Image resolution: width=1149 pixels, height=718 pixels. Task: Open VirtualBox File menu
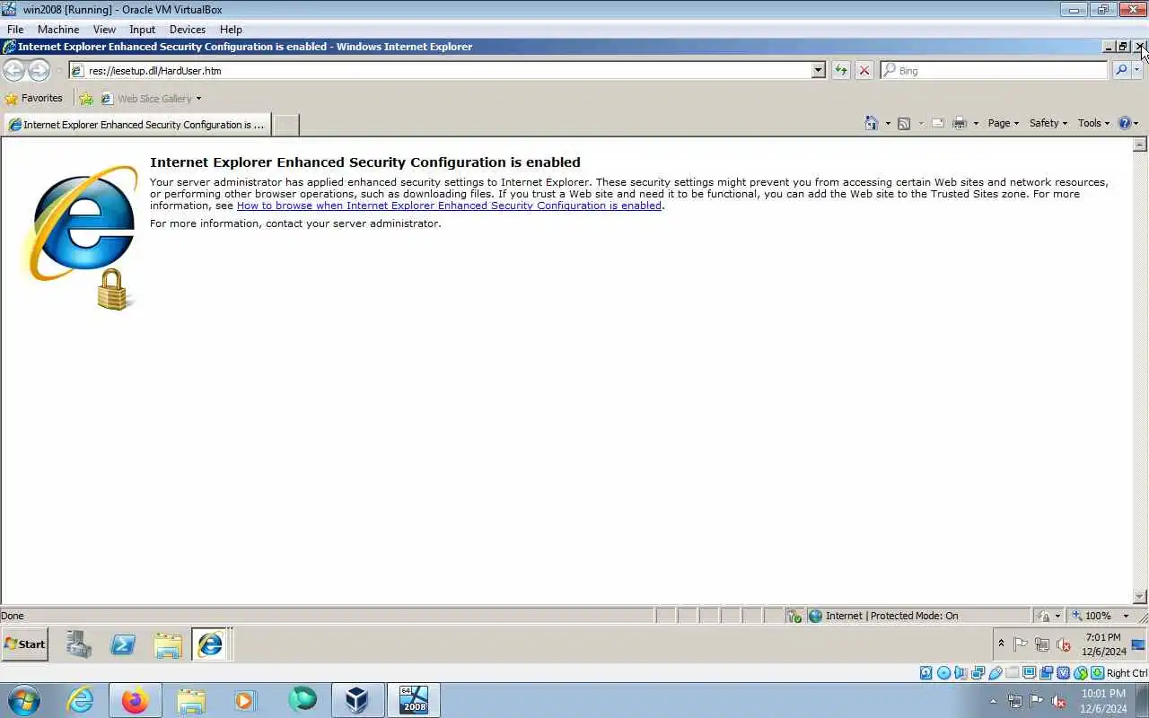point(15,30)
